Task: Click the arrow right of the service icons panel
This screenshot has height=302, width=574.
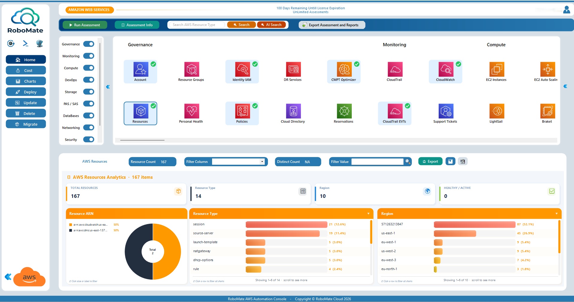Action: 565,86
